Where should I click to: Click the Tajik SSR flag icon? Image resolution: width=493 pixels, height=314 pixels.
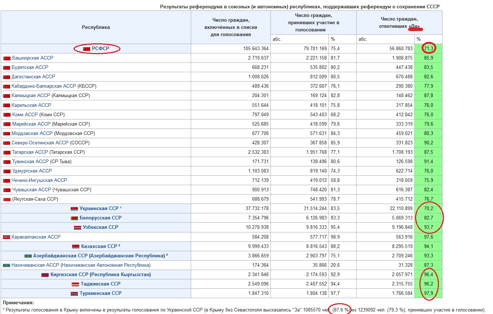point(75,284)
